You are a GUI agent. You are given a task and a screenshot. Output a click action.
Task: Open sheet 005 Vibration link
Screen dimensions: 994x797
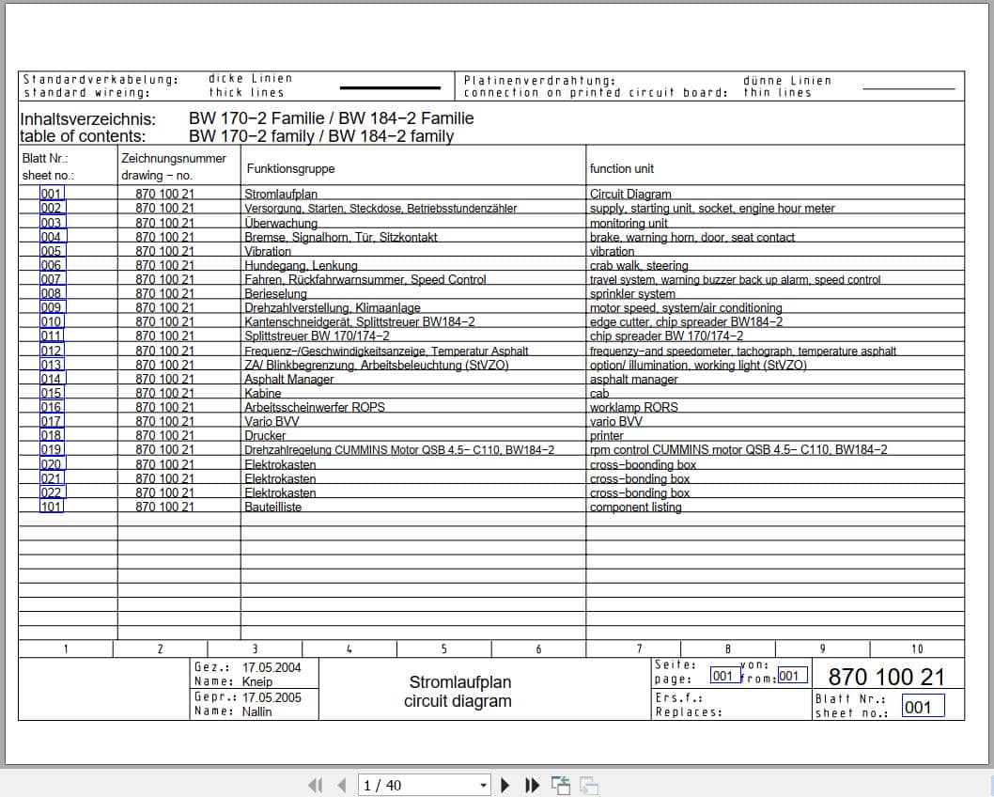pyautogui.click(x=51, y=250)
